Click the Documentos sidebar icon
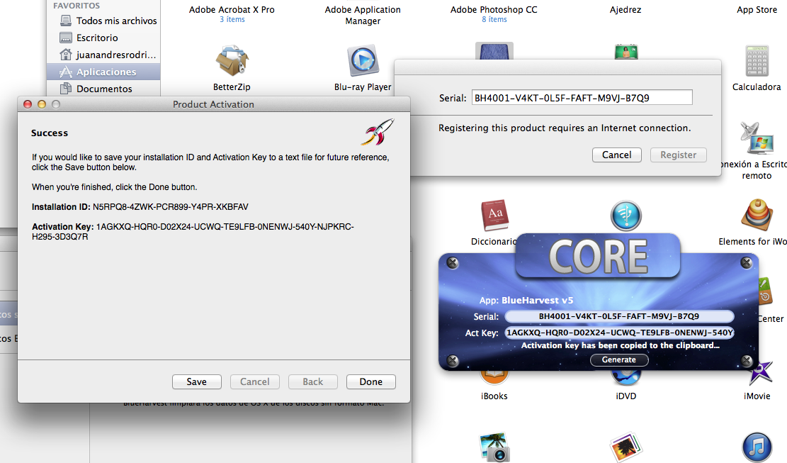 point(66,89)
